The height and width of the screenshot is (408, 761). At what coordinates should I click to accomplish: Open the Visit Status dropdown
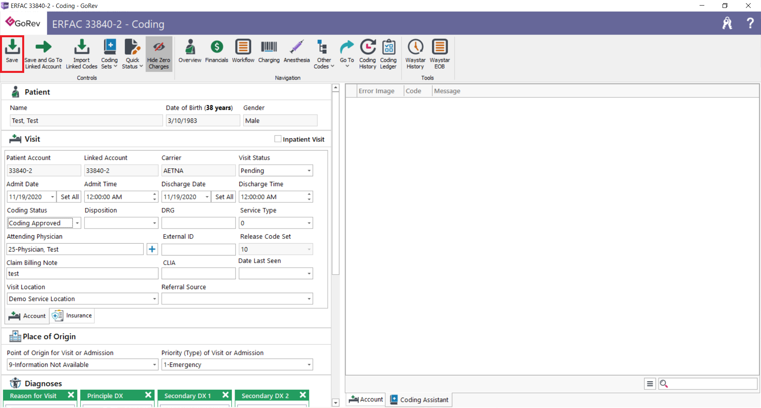[309, 171]
